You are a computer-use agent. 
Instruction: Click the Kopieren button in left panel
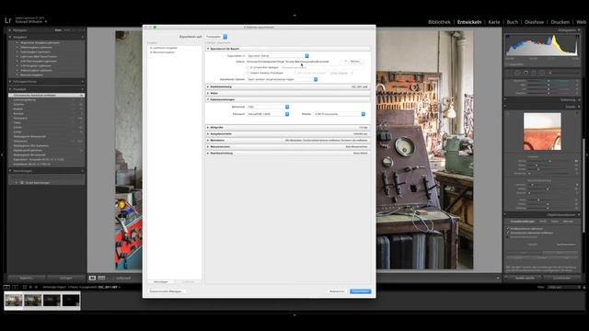tap(27, 278)
